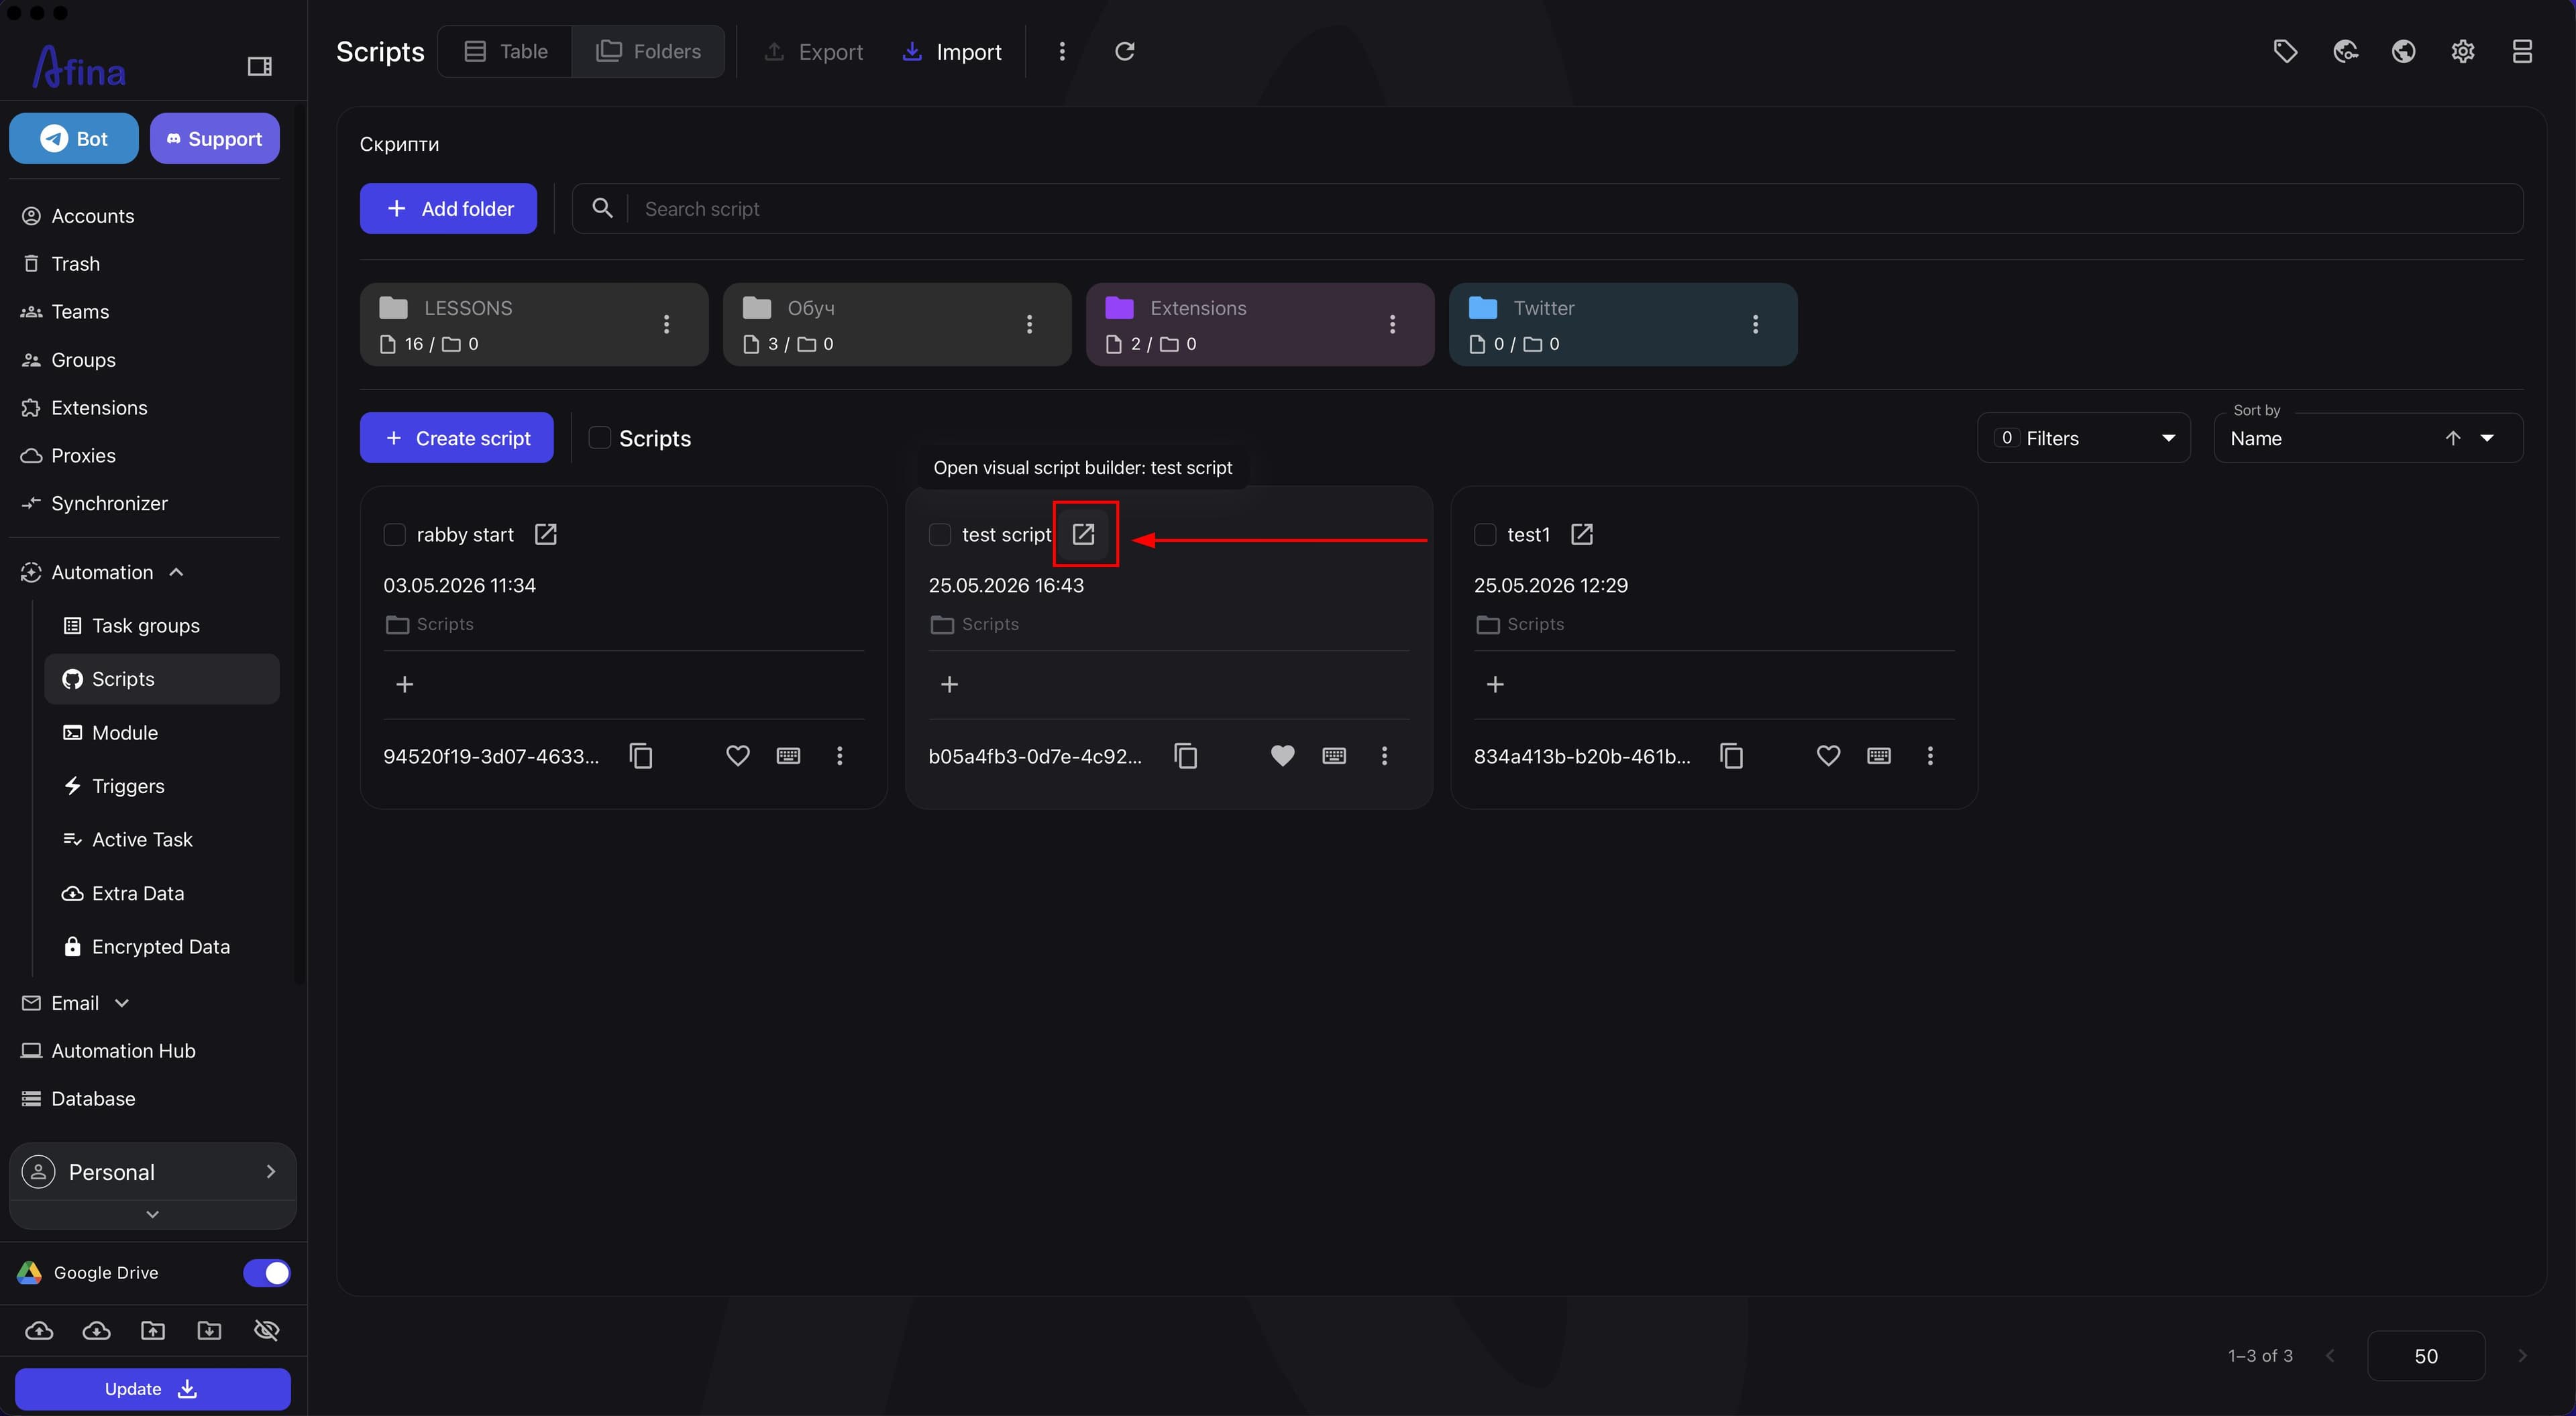2576x1416 pixels.
Task: Click Create script button
Action: (456, 438)
